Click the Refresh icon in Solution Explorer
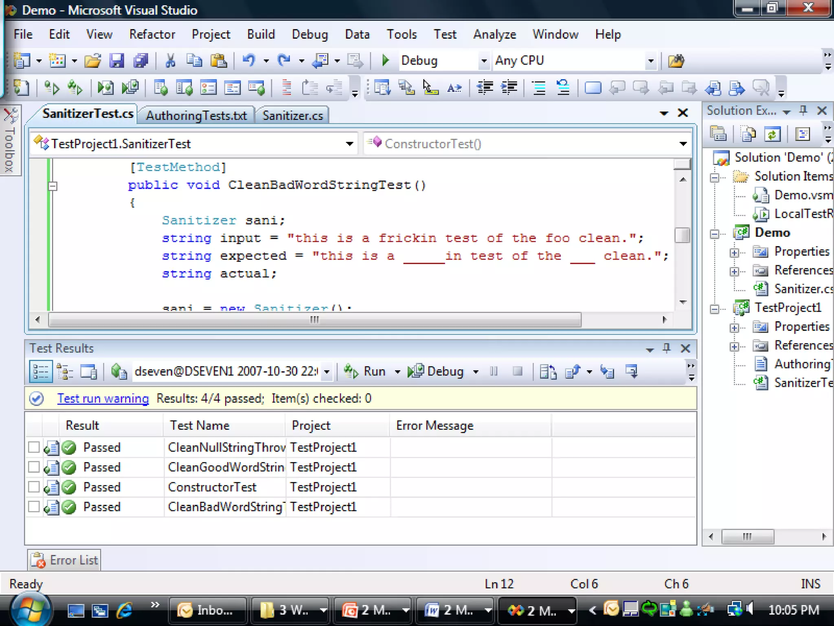Screen dimensions: 834x626 (x=772, y=134)
